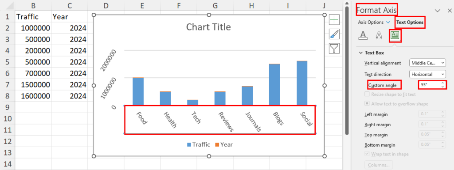Collapse the Text Box section
This screenshot has height=170, width=454.
(x=361, y=53)
